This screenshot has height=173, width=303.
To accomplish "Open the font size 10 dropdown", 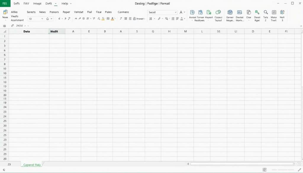I will (42, 19).
